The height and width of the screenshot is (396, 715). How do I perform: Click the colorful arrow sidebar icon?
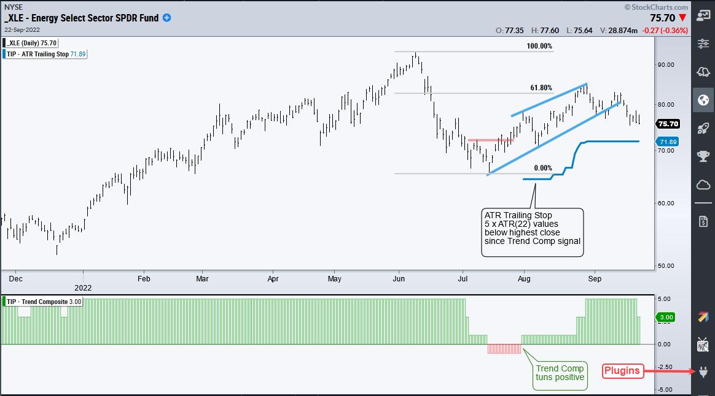tap(703, 317)
